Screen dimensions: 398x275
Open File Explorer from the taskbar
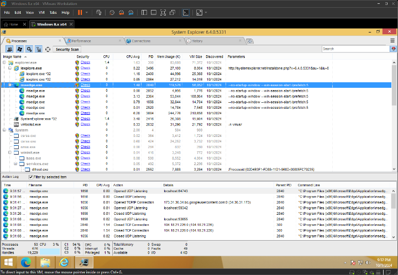45,262
